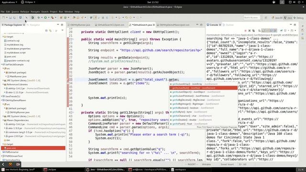The height and width of the screenshot is (172, 306).
Task: Select getAsDouble() proposal
Action: (x=203, y=120)
